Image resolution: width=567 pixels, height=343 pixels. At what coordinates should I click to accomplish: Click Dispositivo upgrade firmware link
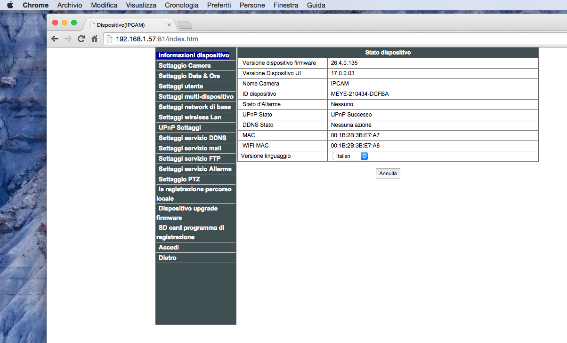[x=188, y=209]
